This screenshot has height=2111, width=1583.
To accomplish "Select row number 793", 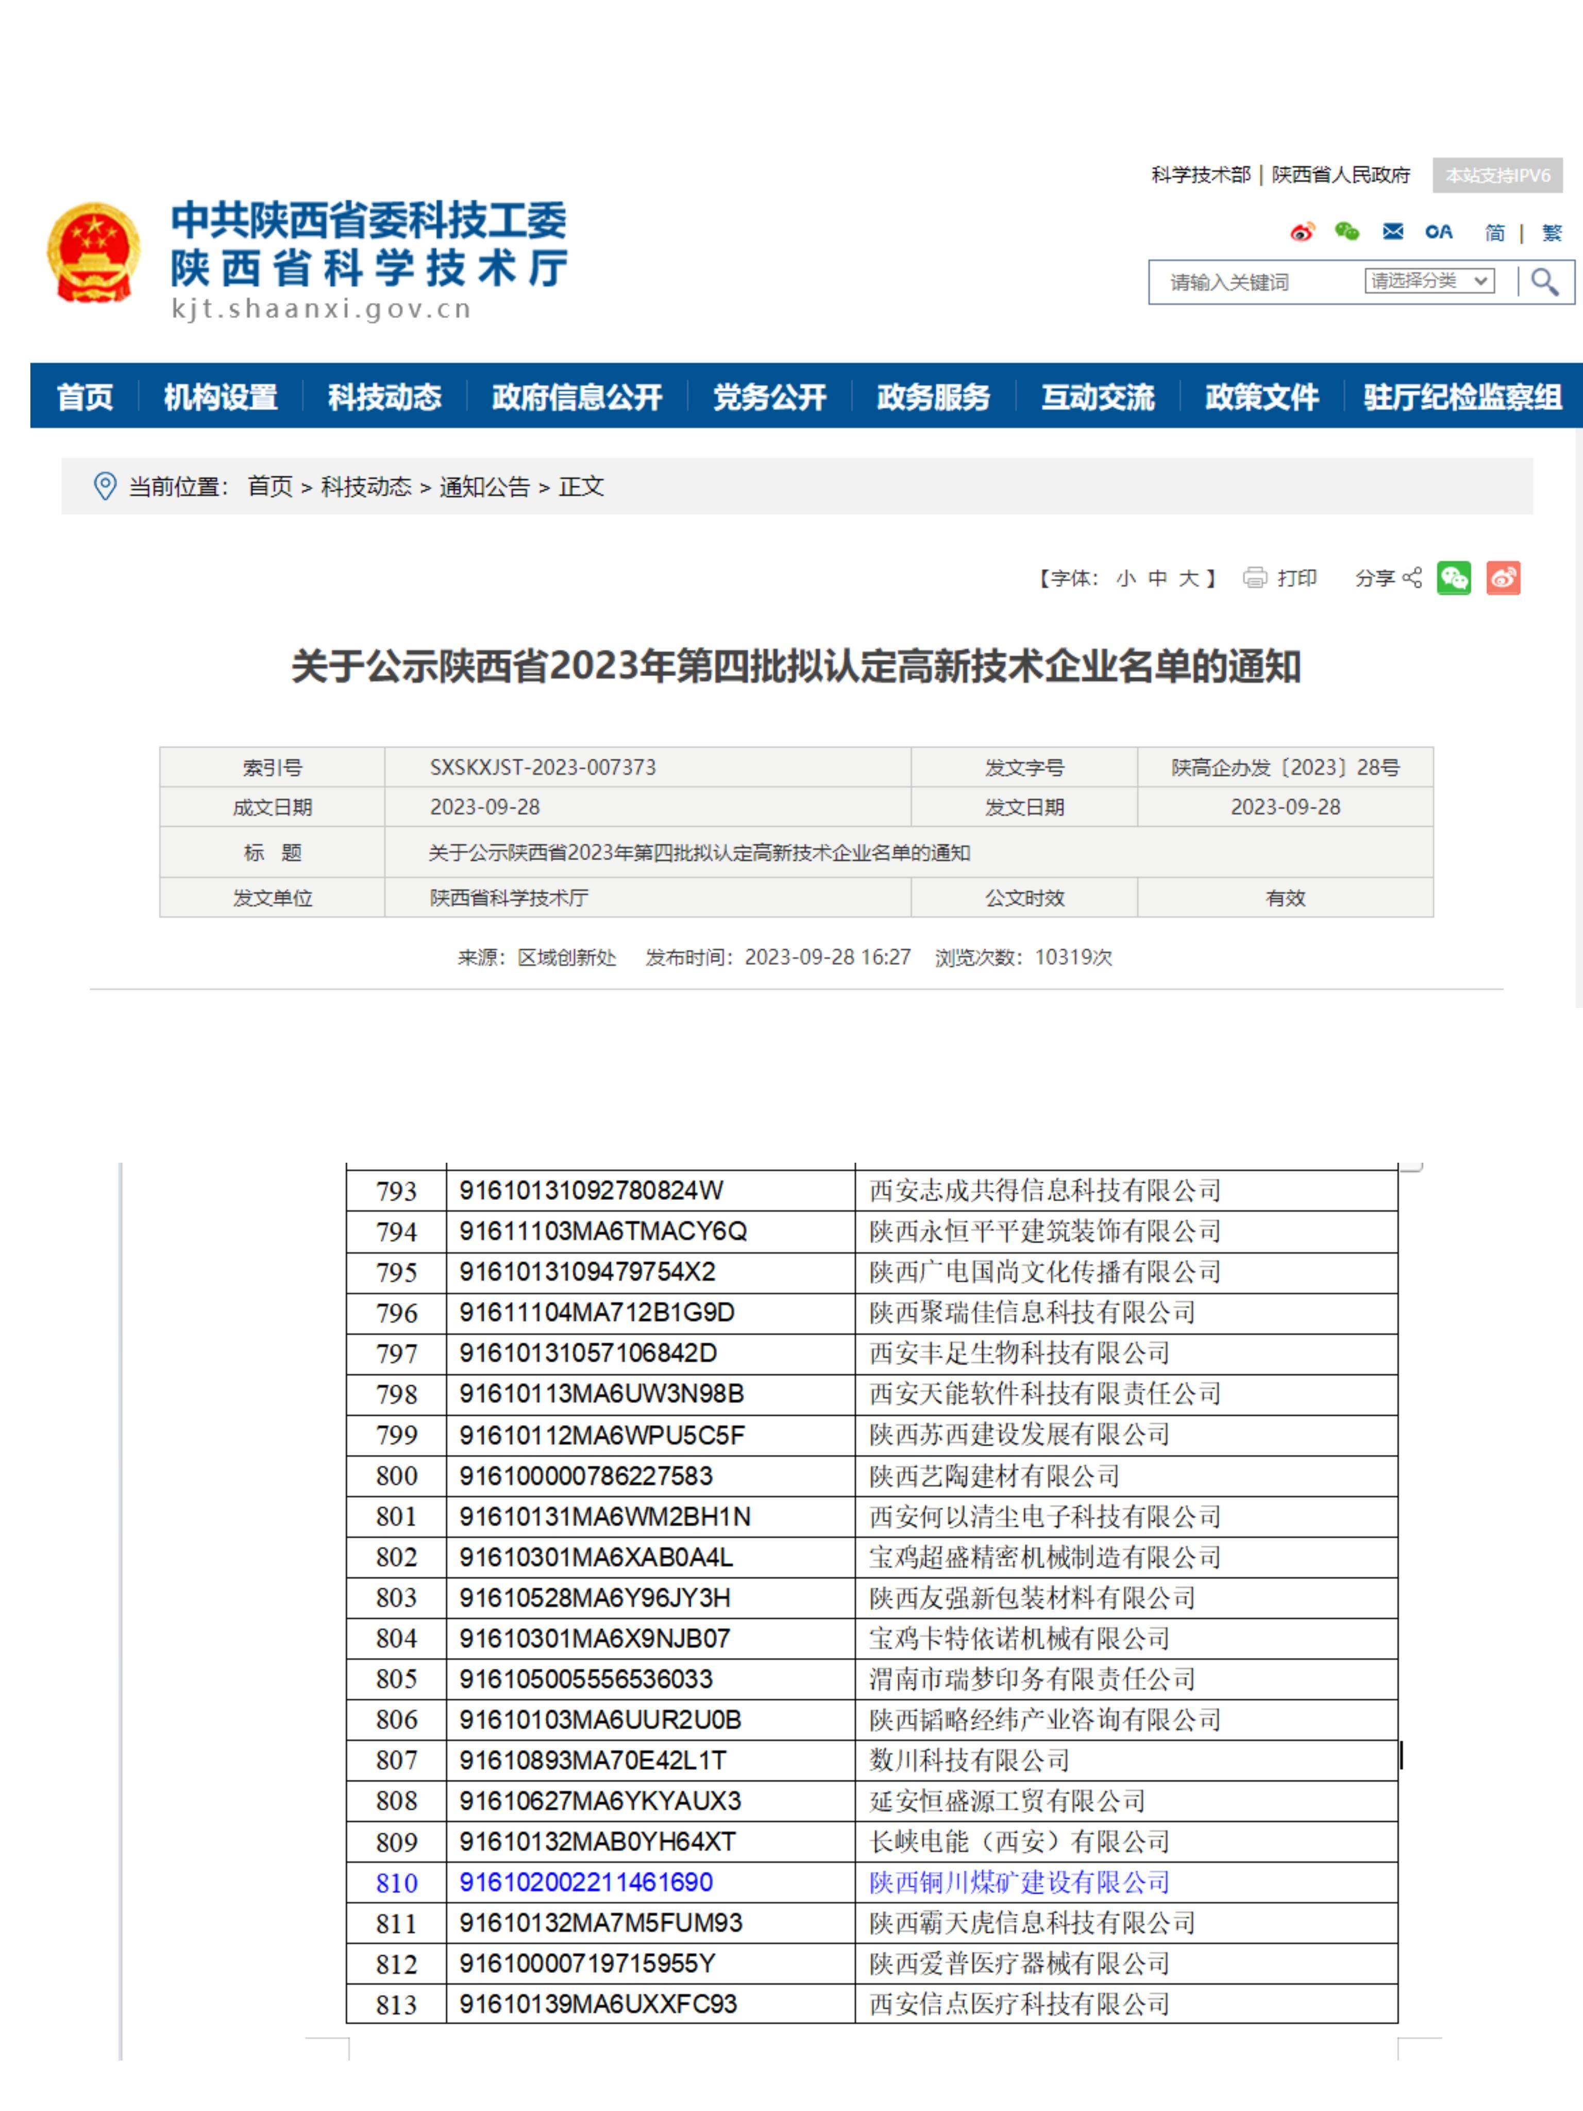I will click(x=396, y=1191).
